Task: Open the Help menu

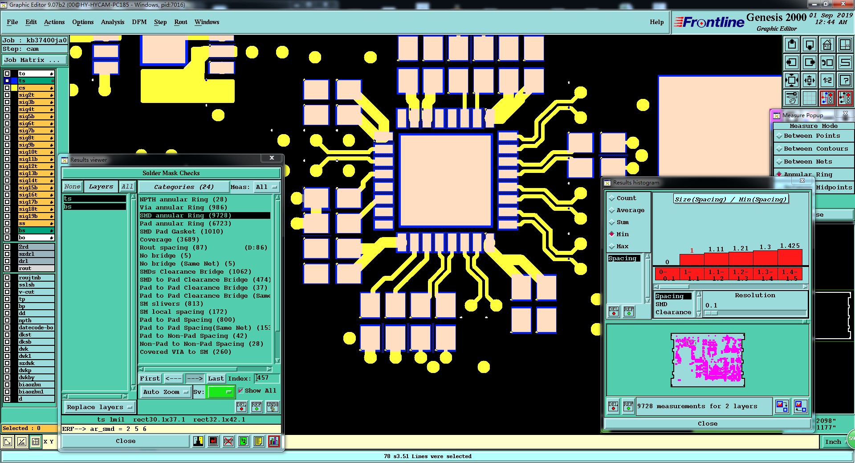Action: (x=656, y=22)
